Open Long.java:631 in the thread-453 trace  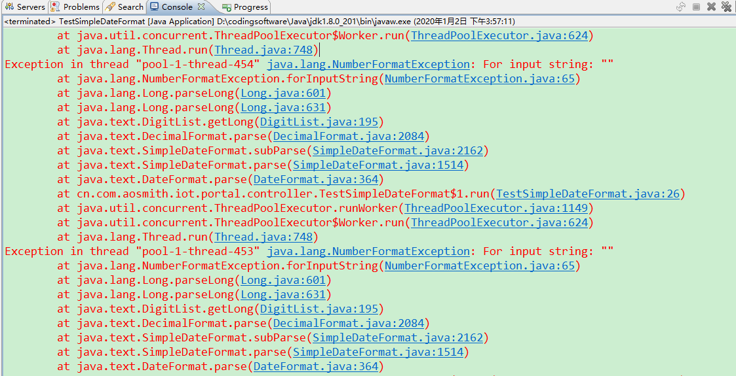[283, 295]
